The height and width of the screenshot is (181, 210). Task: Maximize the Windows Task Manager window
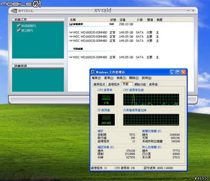[x=178, y=72]
